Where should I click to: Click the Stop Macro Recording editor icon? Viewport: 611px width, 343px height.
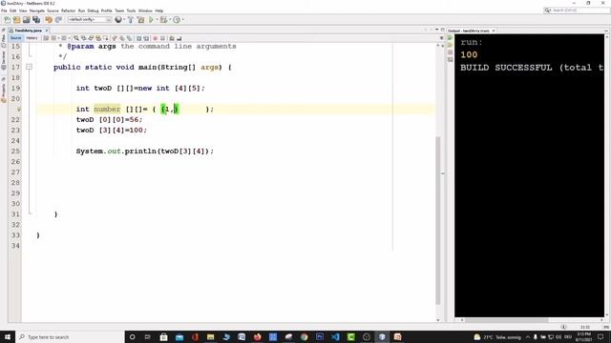[162, 38]
